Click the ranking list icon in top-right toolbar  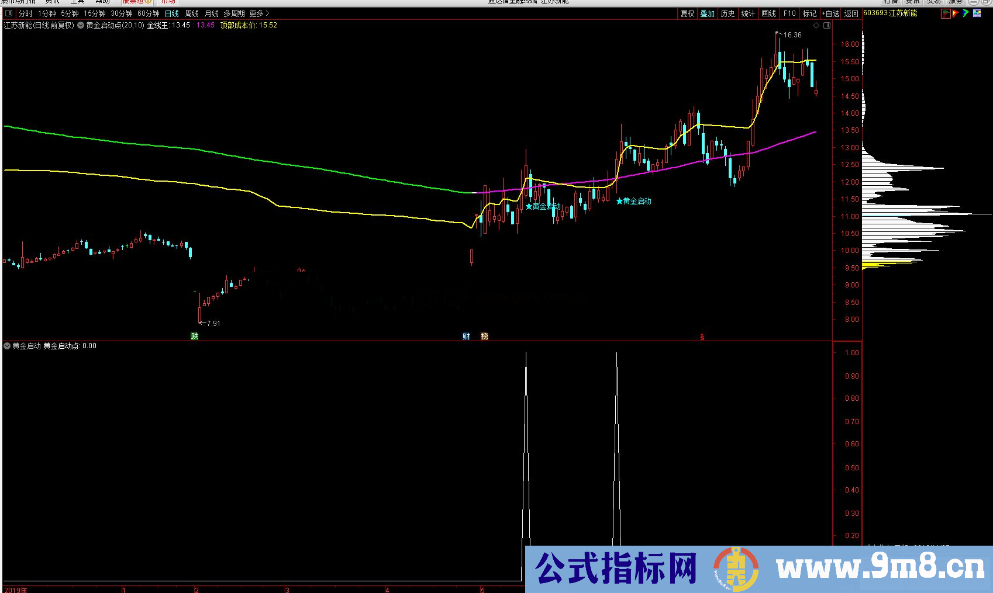[946, 13]
